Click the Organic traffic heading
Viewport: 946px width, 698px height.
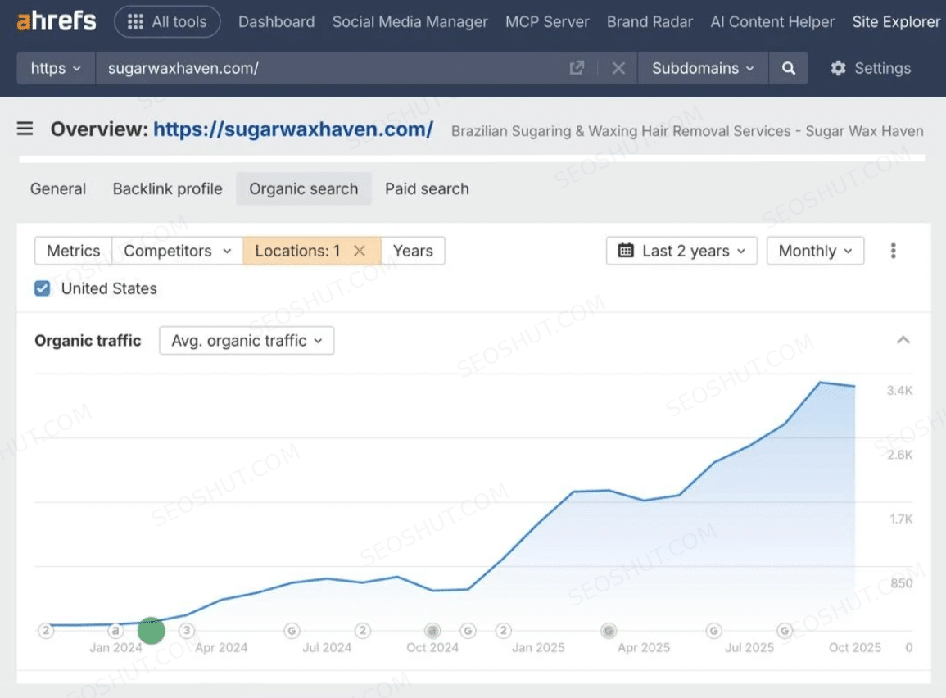88,341
